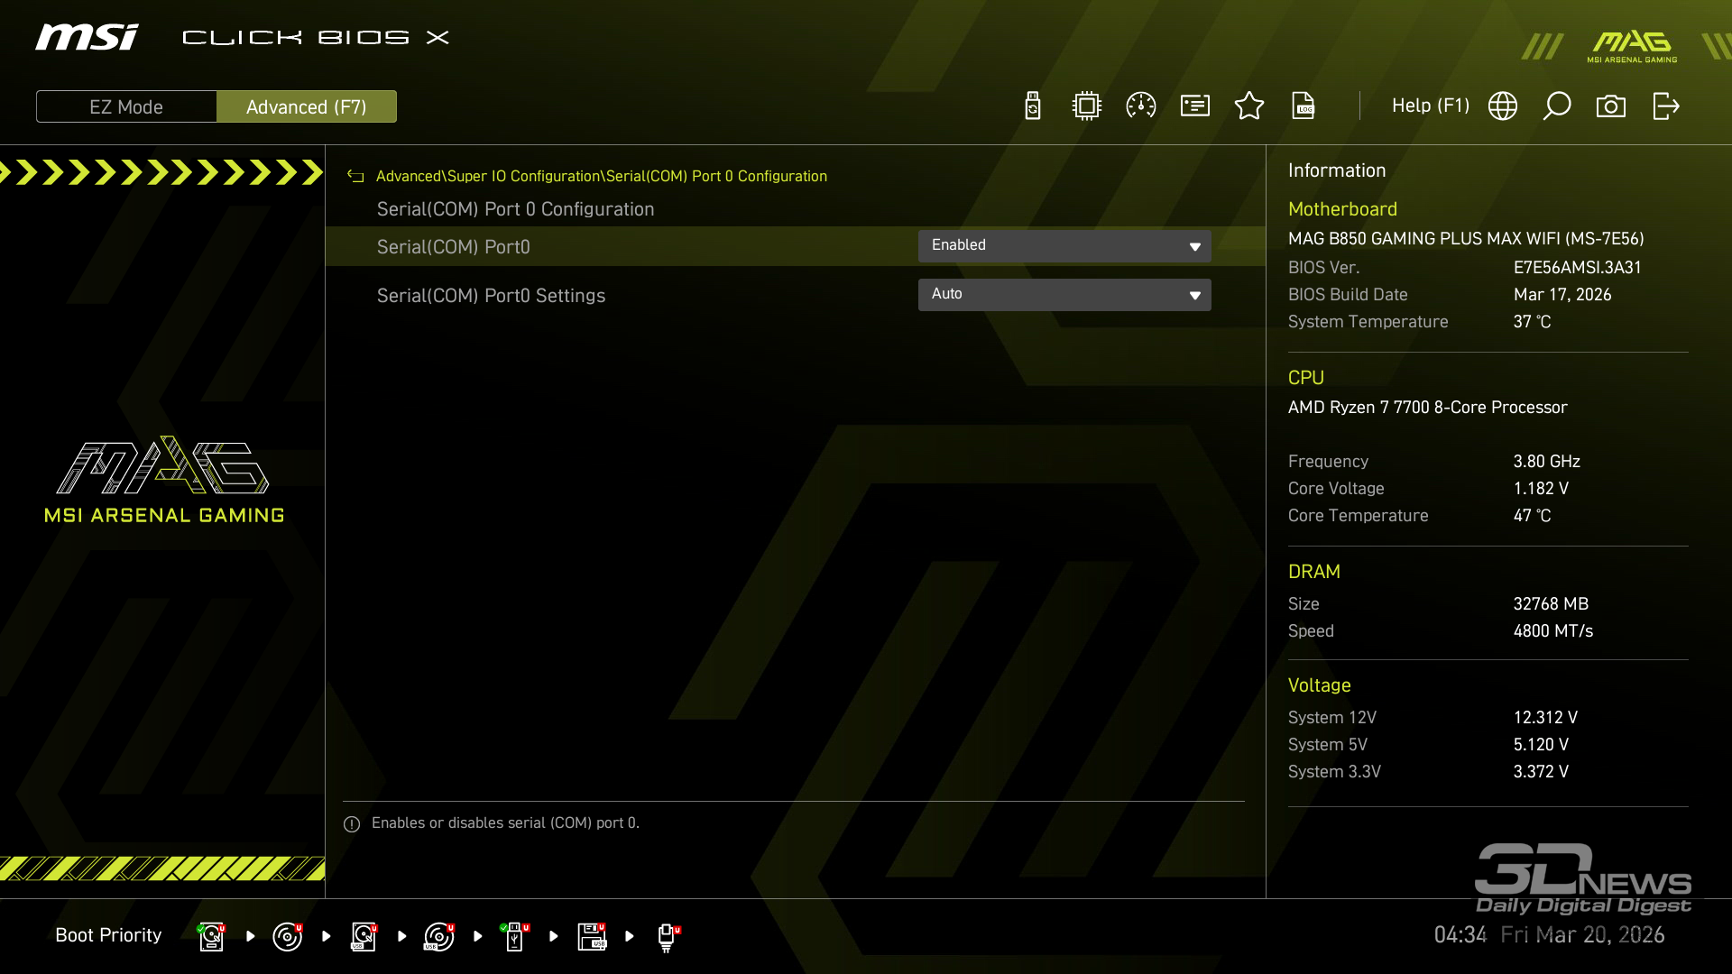1732x974 pixels.
Task: Click the Serial(COM) Port0 dropdown arrow
Action: (x=1194, y=246)
